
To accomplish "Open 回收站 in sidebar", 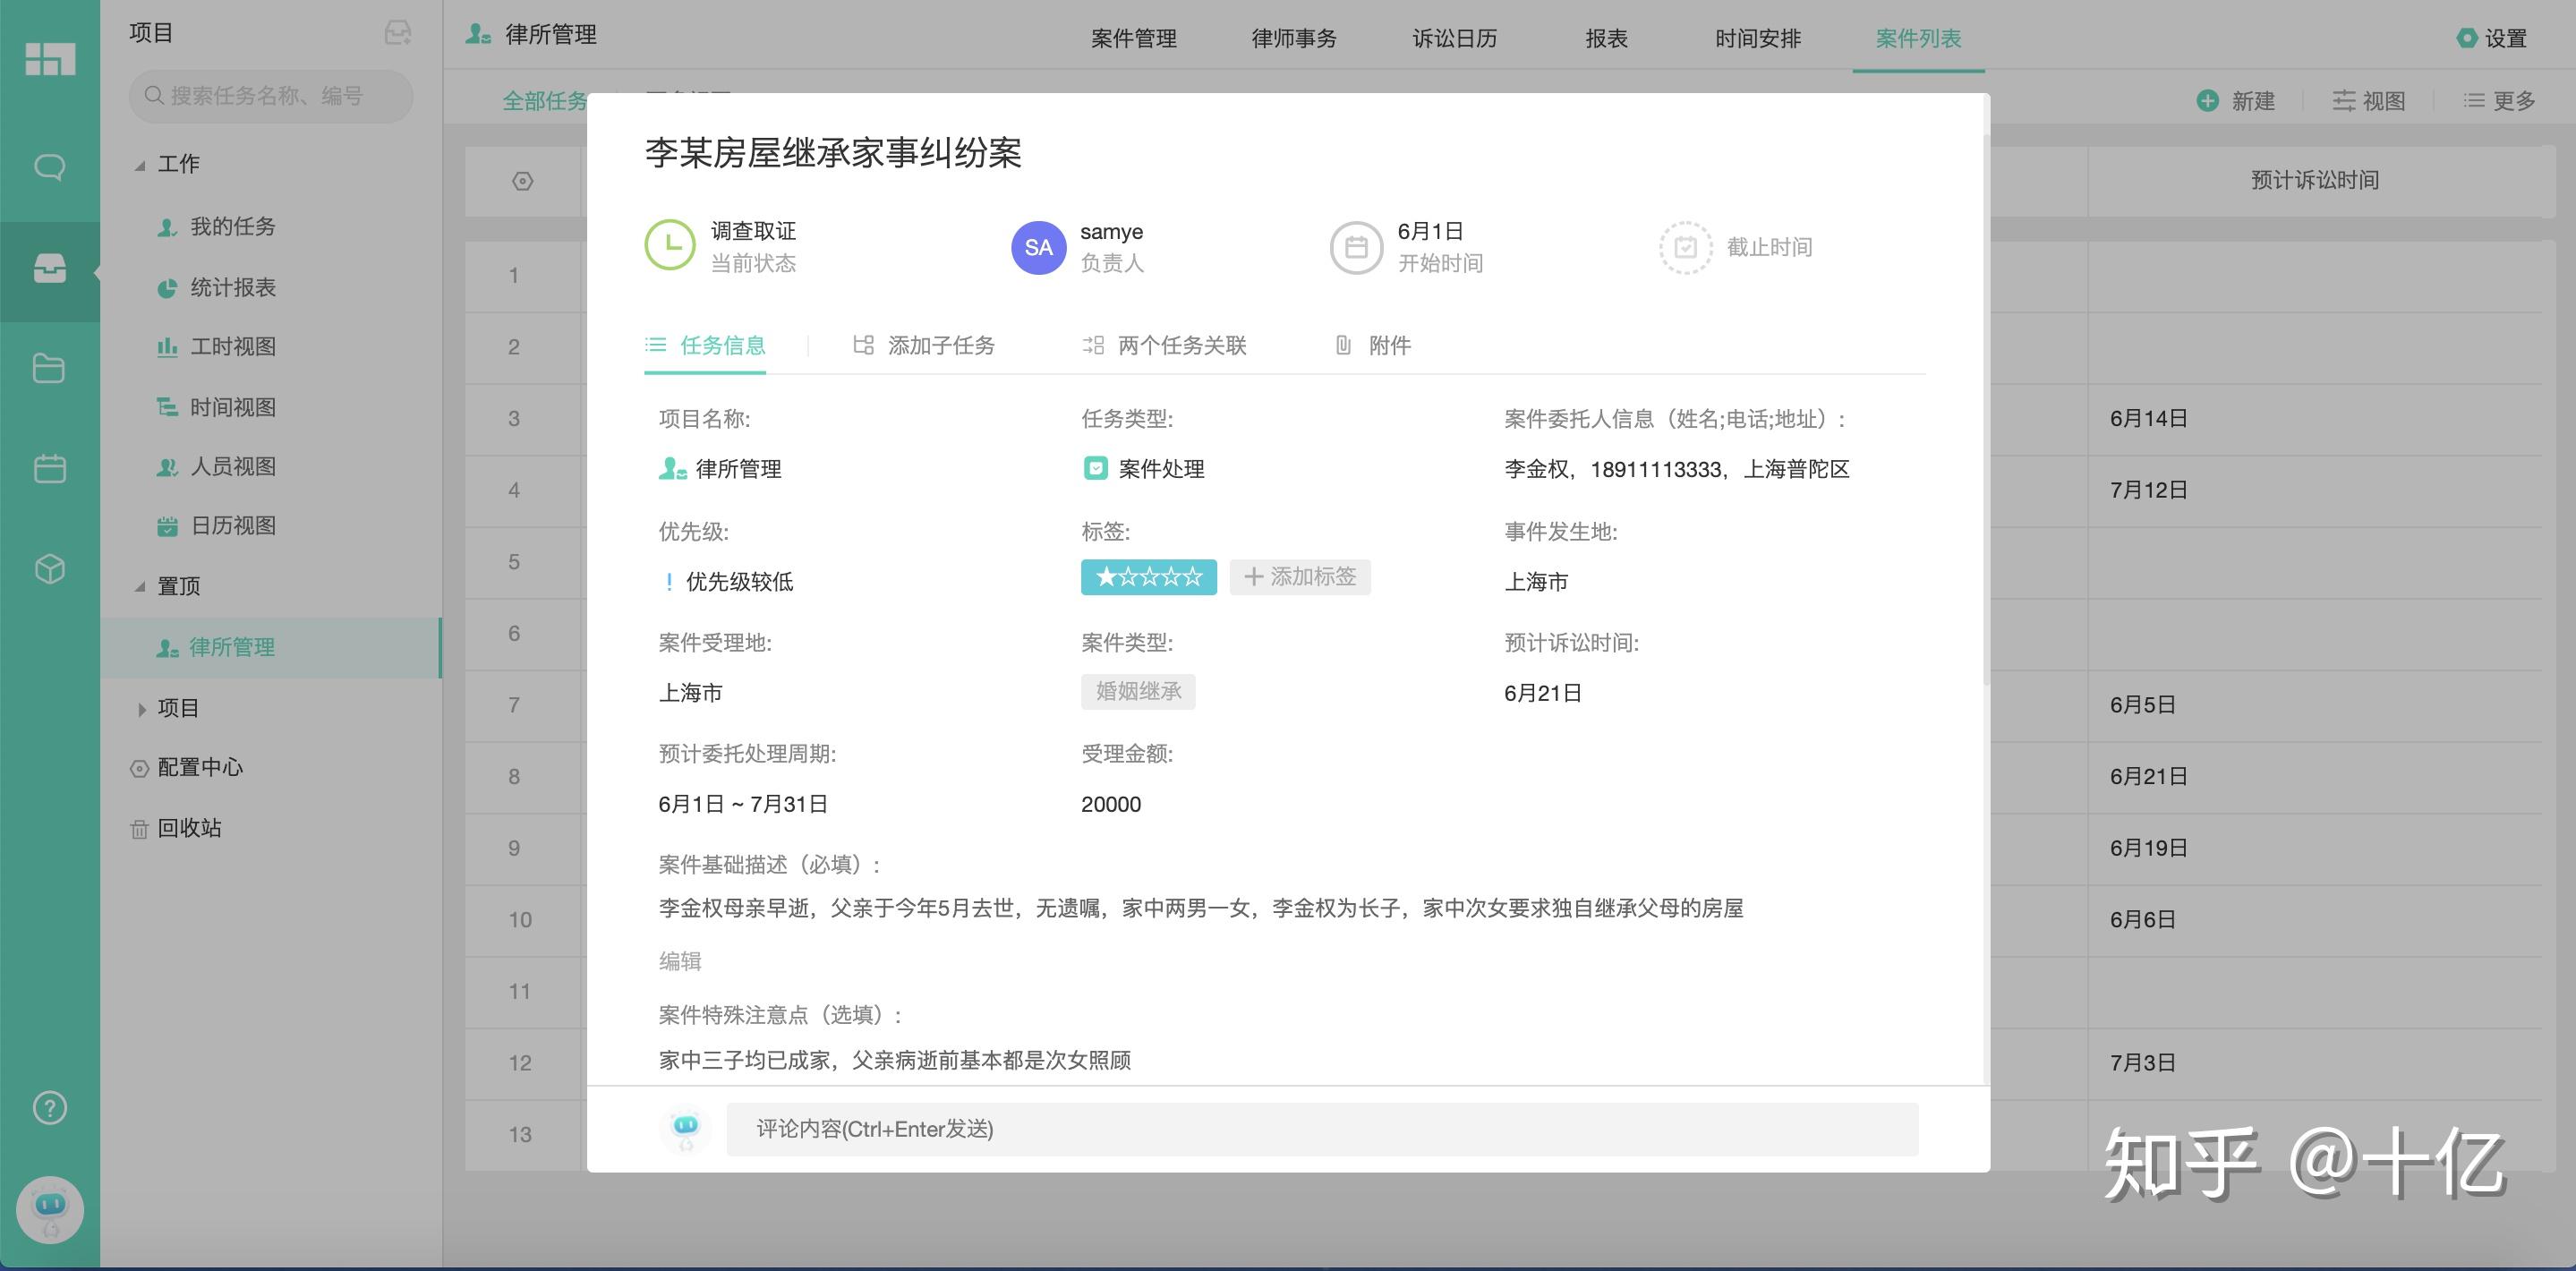I will coord(176,828).
